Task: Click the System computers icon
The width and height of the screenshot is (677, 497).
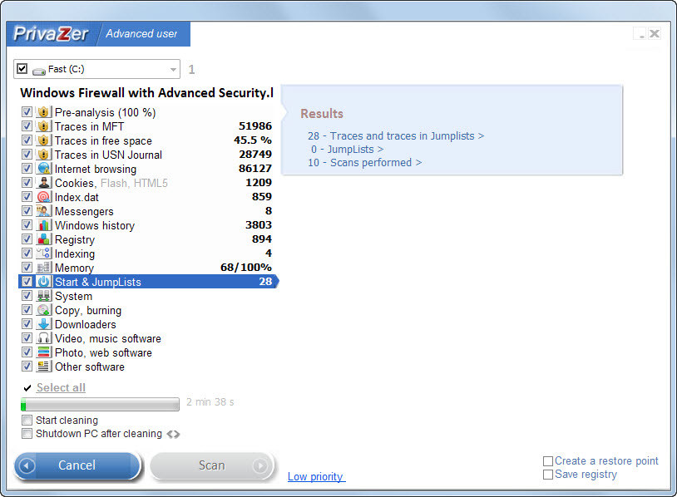Action: (43, 296)
